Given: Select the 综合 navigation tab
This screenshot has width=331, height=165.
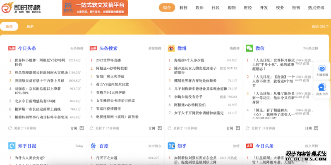Looking at the screenshot, I should [x=167, y=8].
